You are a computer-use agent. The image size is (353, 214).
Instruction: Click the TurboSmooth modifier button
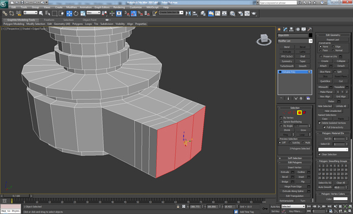pos(287,66)
